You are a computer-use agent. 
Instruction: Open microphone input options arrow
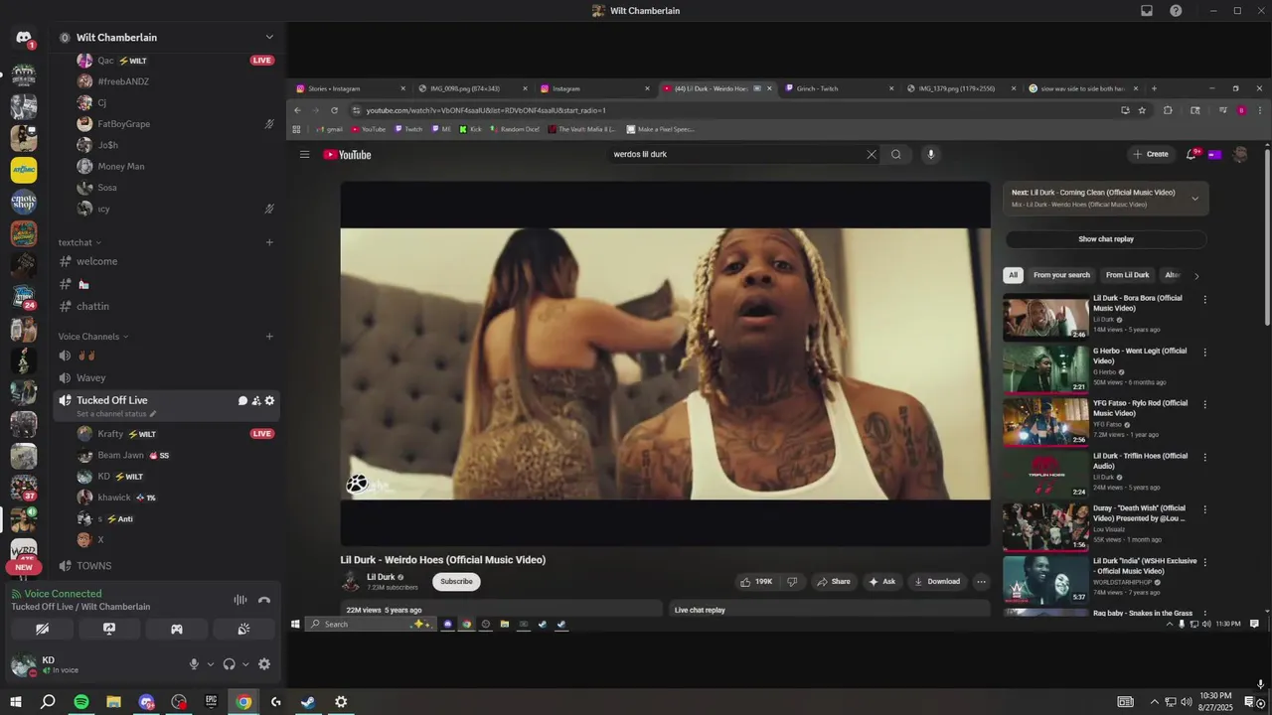point(210,664)
